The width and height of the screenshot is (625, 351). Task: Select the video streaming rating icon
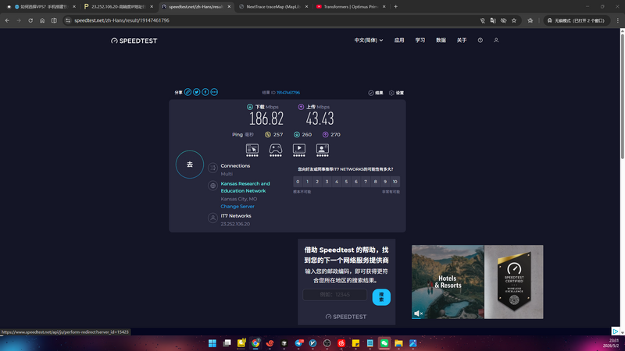[x=299, y=150]
